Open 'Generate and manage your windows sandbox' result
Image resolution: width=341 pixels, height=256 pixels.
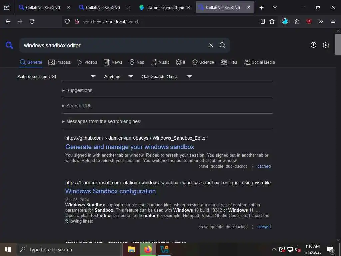(x=130, y=147)
